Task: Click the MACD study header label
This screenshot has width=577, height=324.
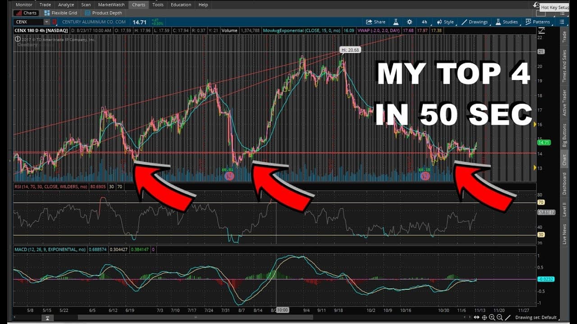Action: [x=50, y=249]
